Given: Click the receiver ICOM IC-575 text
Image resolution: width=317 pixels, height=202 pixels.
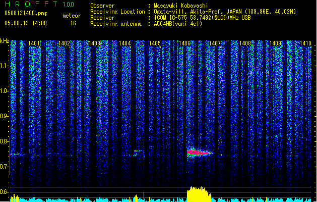Looking at the screenshot, I should point(202,18).
